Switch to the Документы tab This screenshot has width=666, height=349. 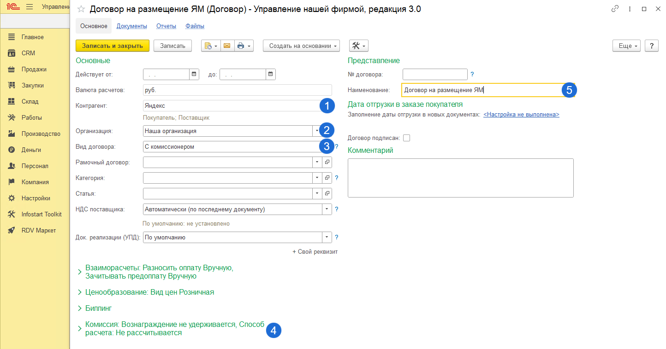coord(131,26)
